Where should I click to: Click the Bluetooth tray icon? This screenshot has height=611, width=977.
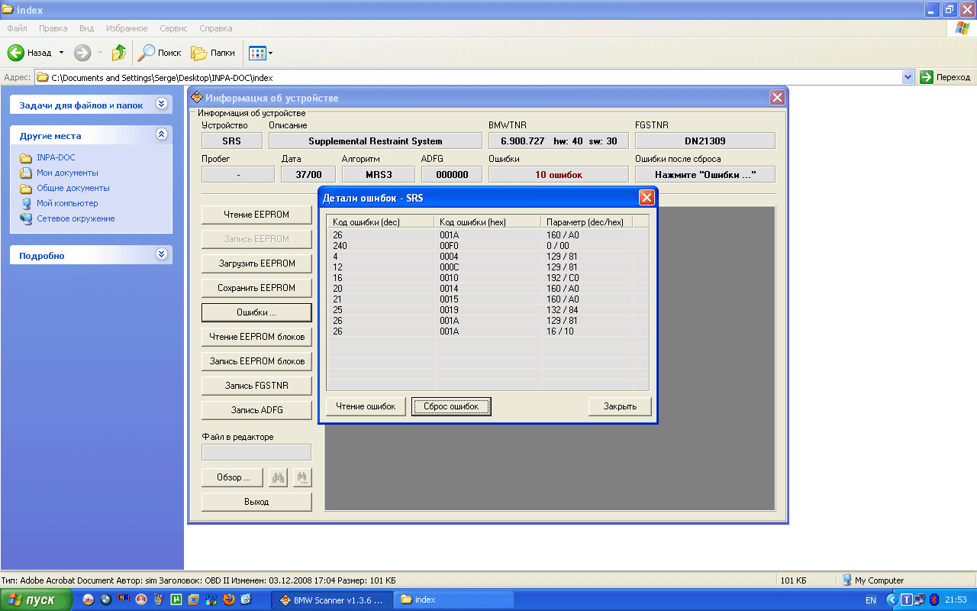pyautogui.click(x=933, y=600)
